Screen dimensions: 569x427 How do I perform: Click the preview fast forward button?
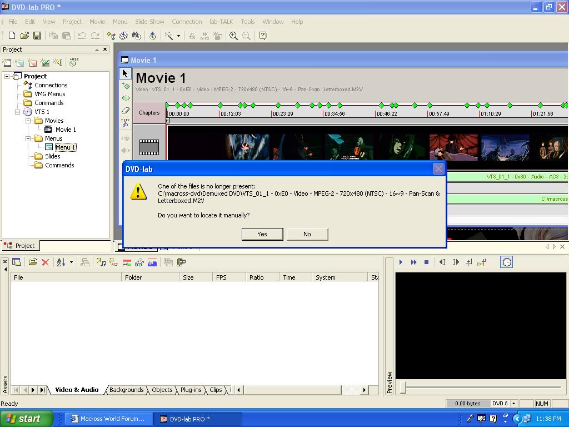tap(413, 262)
